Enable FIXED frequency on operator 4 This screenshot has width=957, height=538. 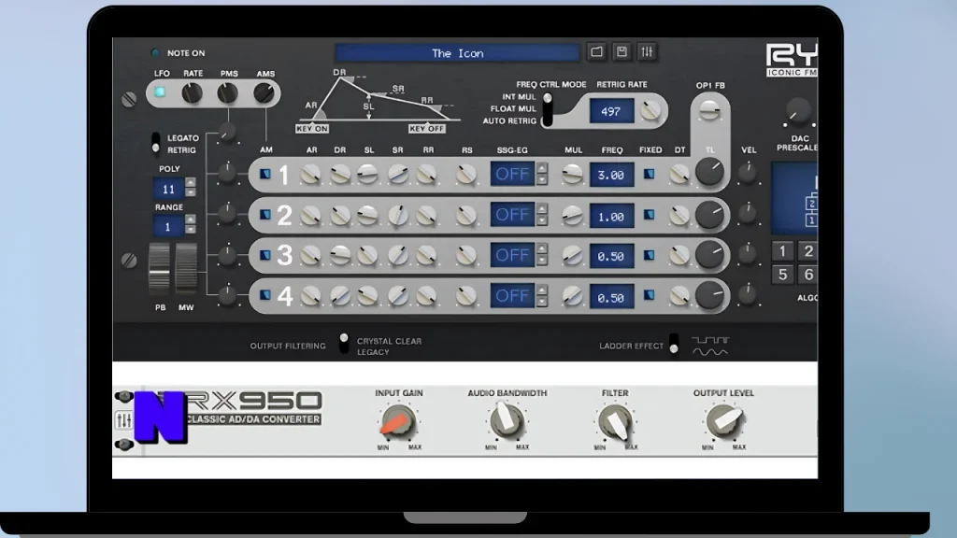(x=650, y=296)
